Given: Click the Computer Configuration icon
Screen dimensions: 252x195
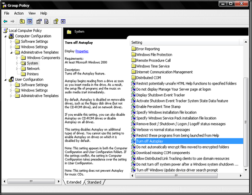Looking at the screenshot, I should coord(11,36).
